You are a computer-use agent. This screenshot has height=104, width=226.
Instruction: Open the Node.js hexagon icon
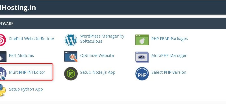(71, 73)
